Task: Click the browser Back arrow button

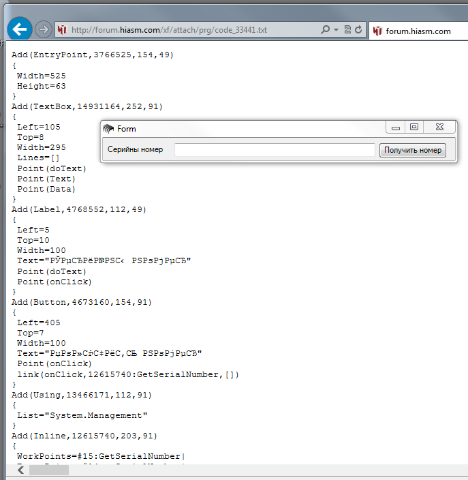Action: [19, 29]
